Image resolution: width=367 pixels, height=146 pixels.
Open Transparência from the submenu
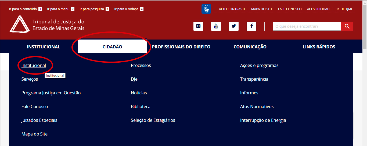tap(254, 79)
